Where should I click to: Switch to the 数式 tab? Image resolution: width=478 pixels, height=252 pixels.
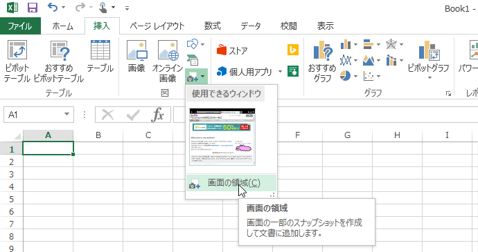click(x=213, y=26)
